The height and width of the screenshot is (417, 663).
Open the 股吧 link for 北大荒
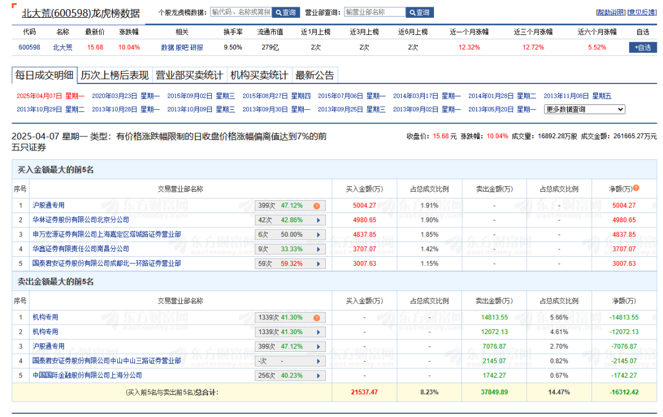[x=182, y=47]
